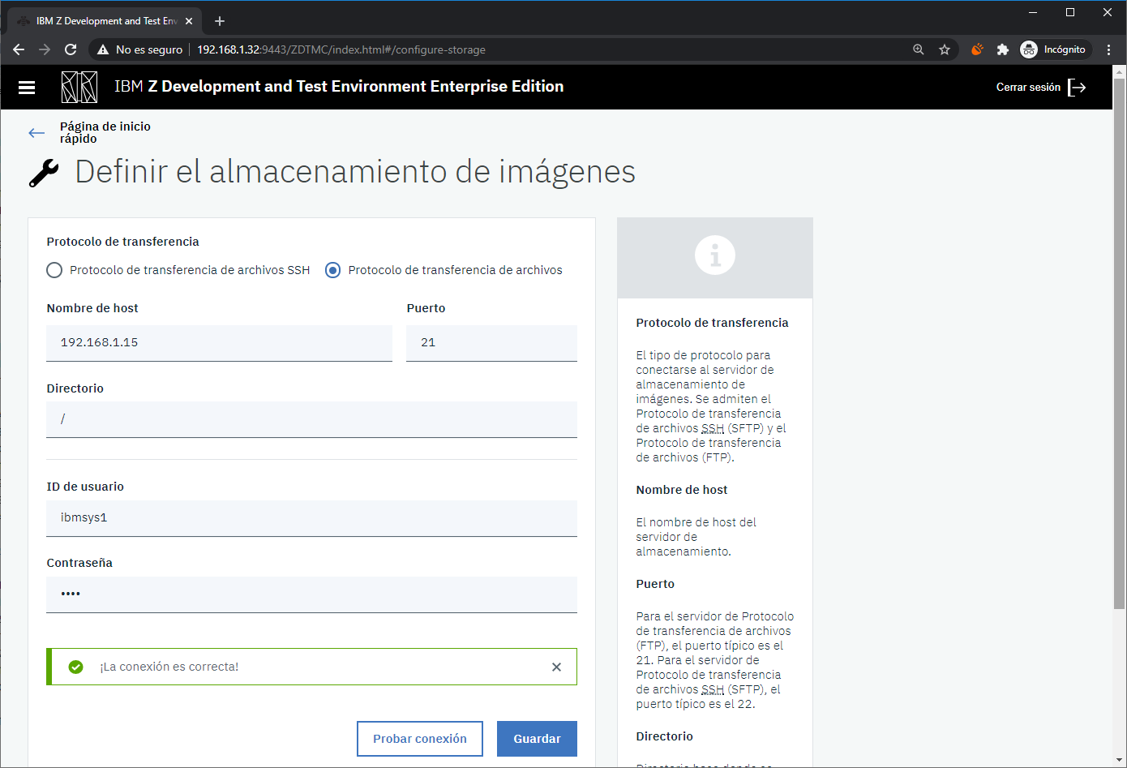Select SSH file transfer protocol radio
This screenshot has width=1127, height=768.
pos(54,270)
